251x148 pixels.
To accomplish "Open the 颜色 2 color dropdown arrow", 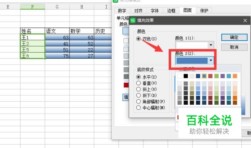I will point(211,60).
